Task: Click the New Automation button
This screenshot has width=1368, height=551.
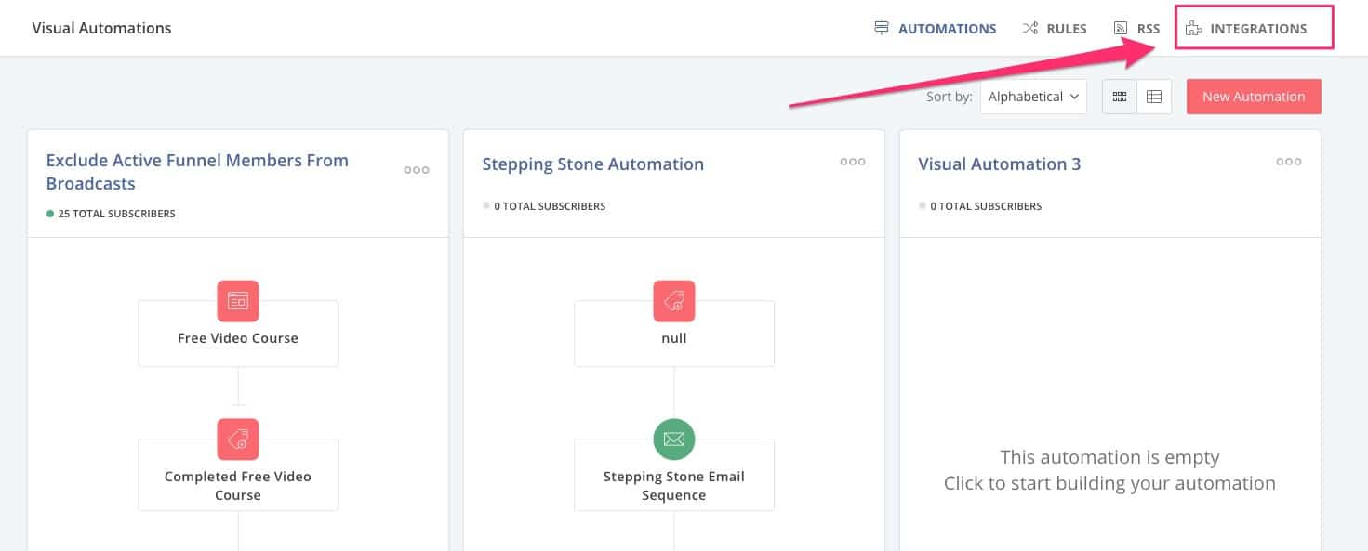Action: 1254,97
